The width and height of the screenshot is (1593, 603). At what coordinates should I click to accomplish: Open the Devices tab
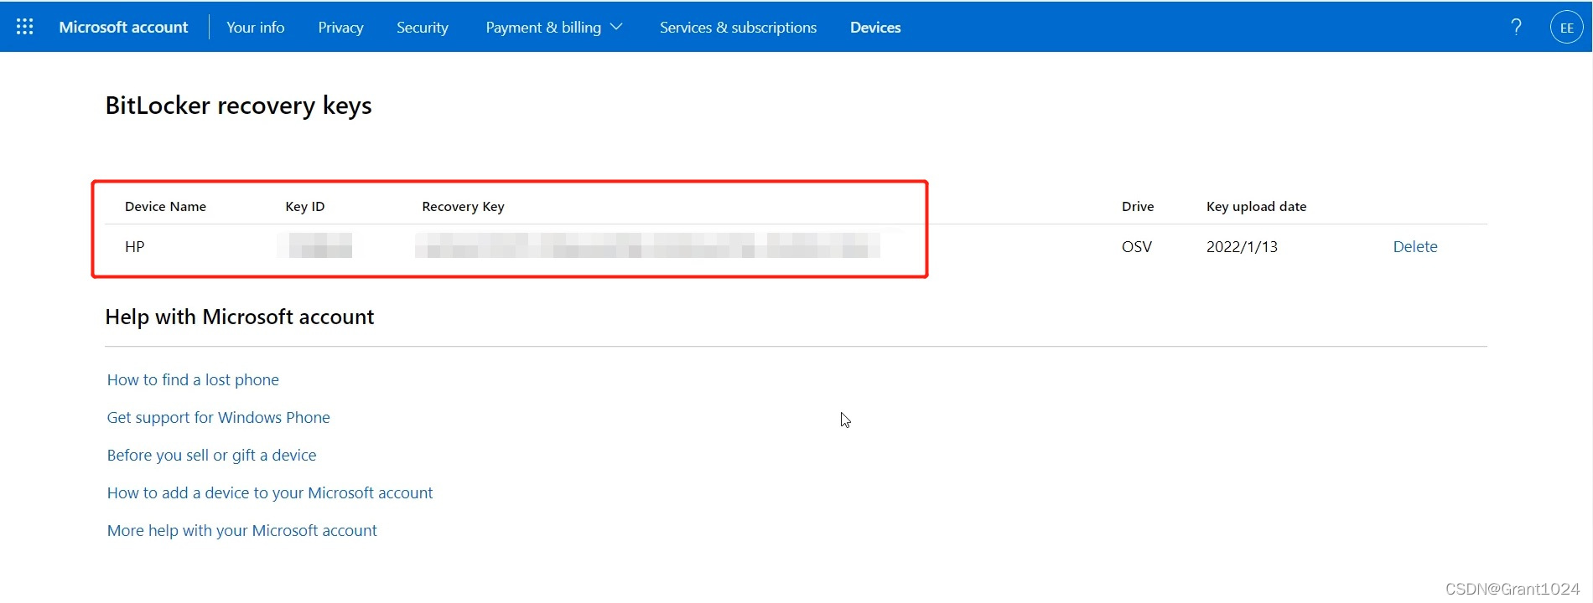tap(875, 27)
